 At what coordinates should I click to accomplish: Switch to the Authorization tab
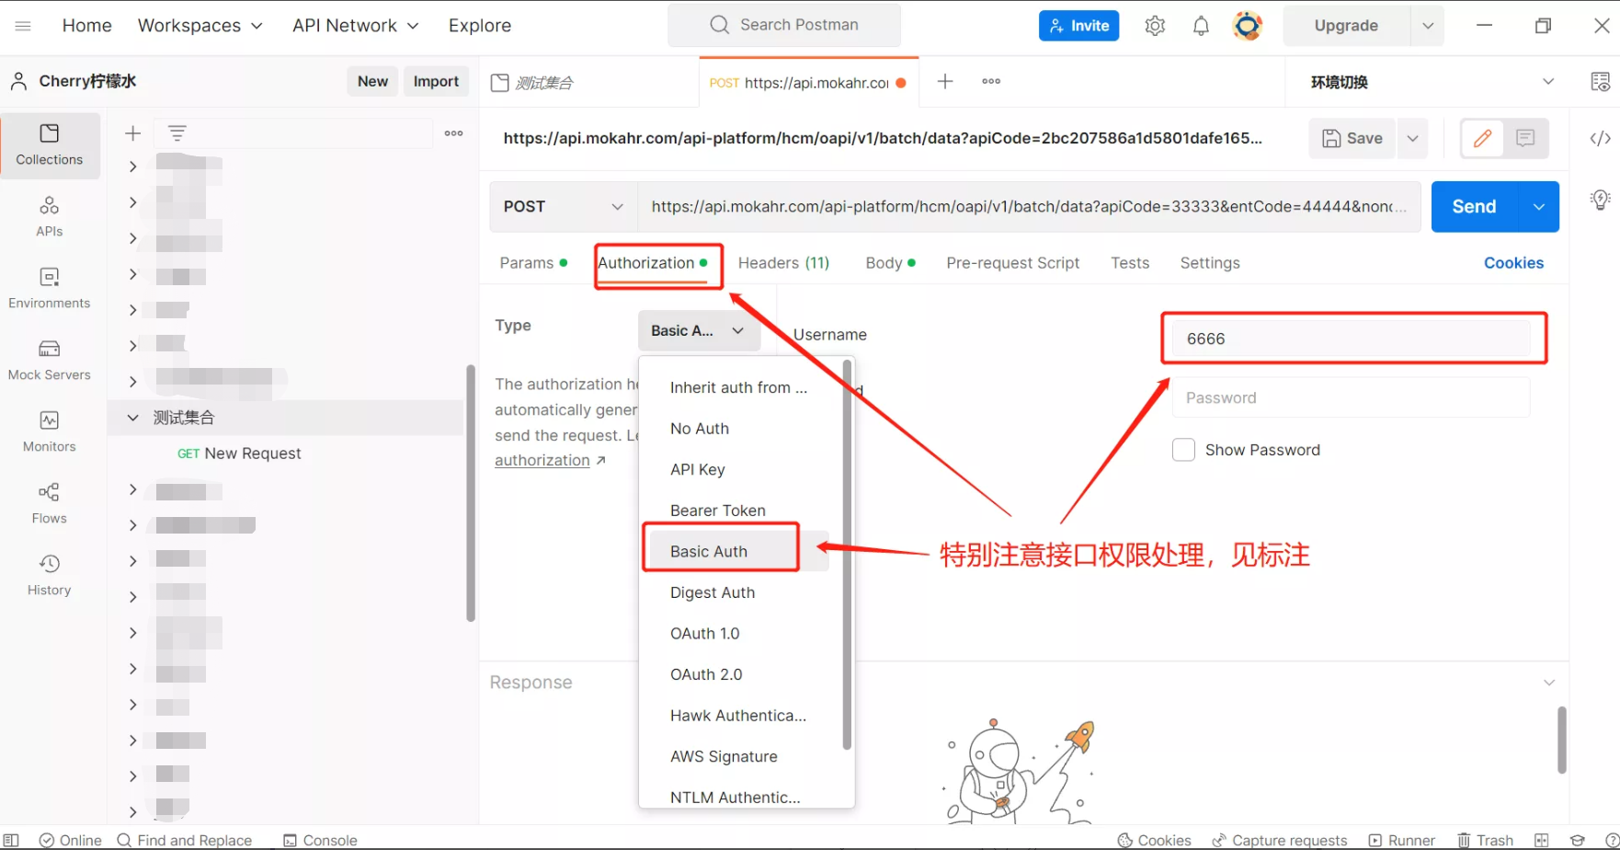(652, 263)
